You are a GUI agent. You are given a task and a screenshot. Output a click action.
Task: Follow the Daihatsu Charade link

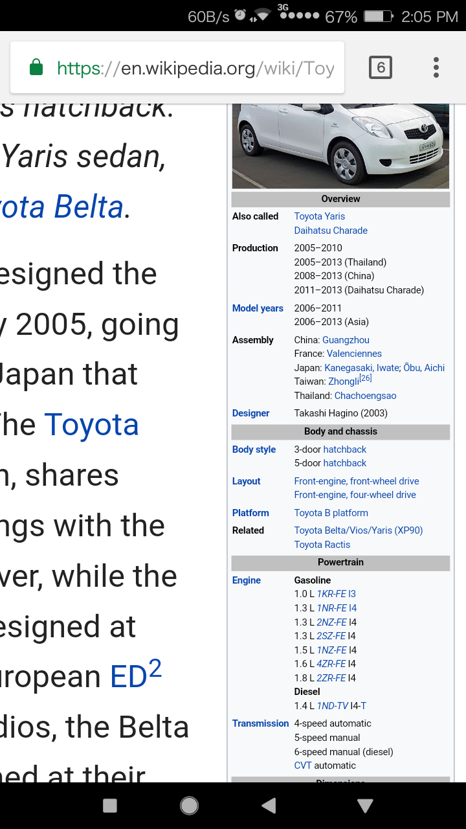coord(331,231)
